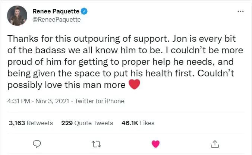The height and width of the screenshot is (155, 252).
Task: Open the three-dot more options menu
Action: [x=240, y=11]
